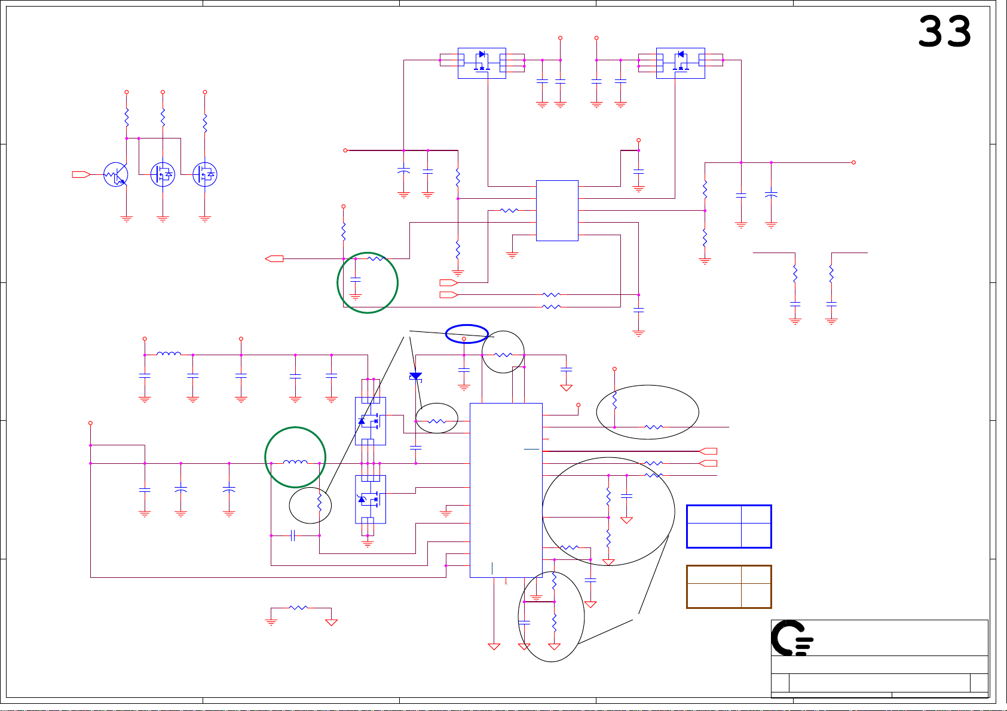Click the brown-bordered table box
The width and height of the screenshot is (1007, 711).
(729, 587)
